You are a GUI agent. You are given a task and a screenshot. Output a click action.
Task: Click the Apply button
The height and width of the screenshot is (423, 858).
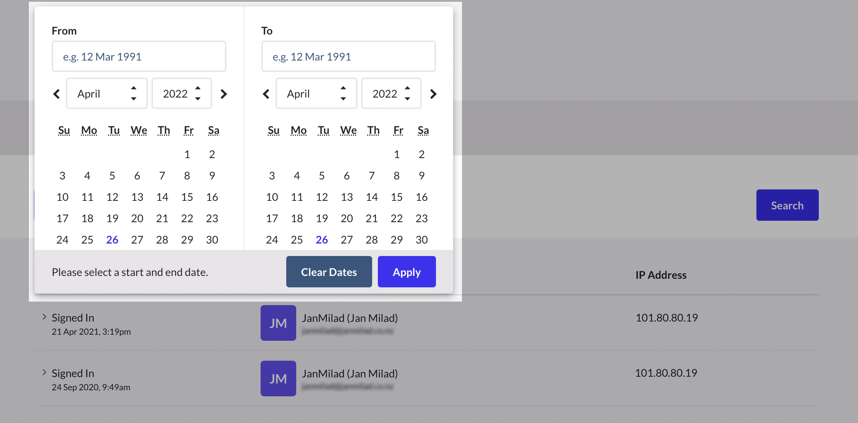pos(407,272)
